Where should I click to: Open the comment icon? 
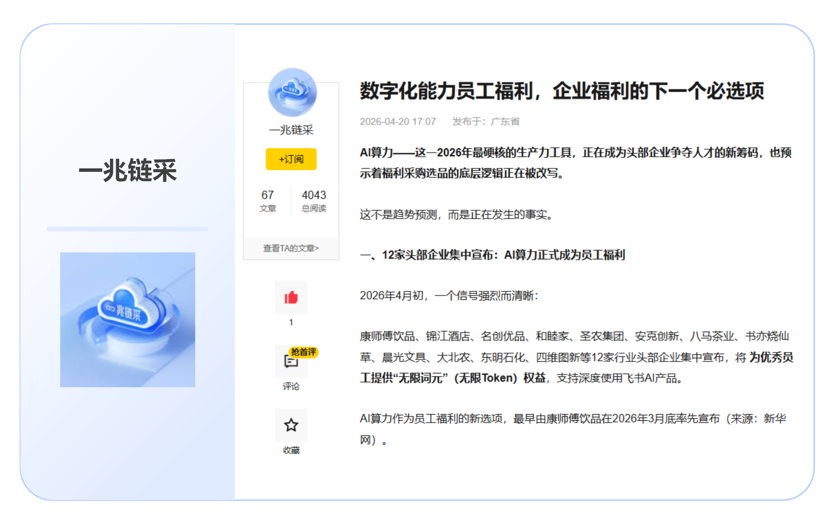[290, 362]
